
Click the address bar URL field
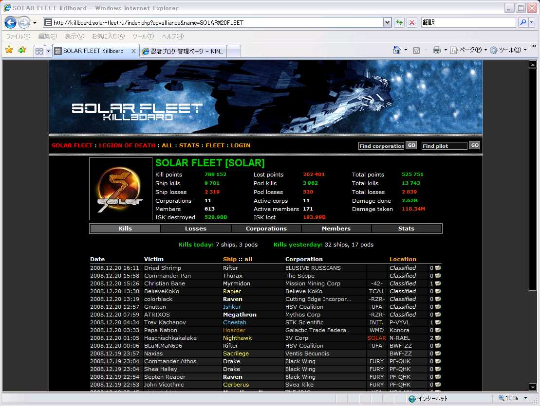point(213,23)
